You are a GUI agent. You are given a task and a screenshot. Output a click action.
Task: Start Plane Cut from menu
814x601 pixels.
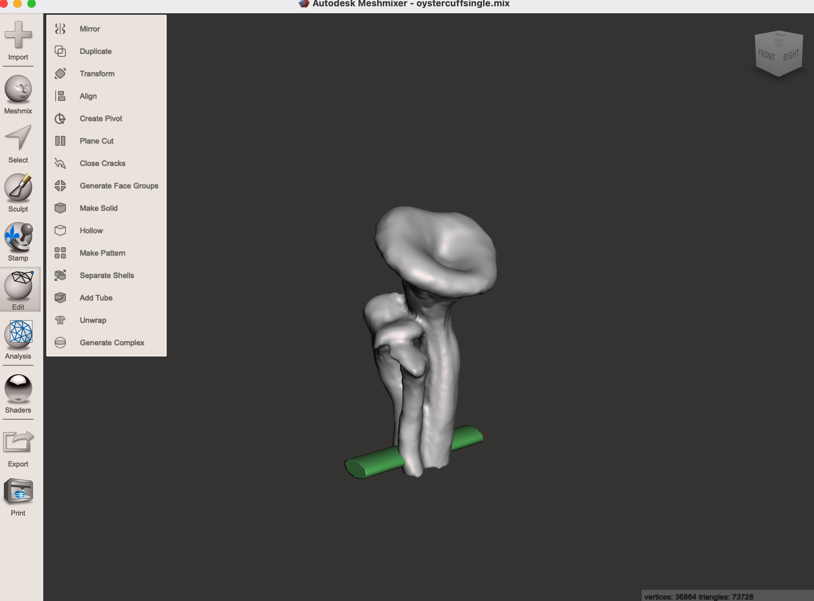[x=97, y=141]
